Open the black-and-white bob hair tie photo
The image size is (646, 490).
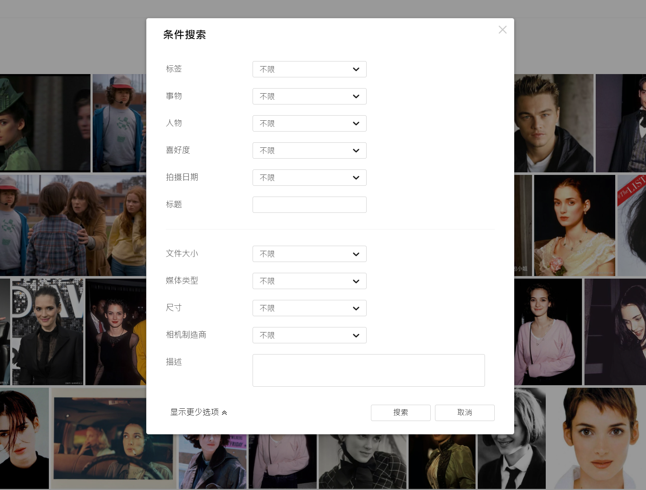[512, 462]
